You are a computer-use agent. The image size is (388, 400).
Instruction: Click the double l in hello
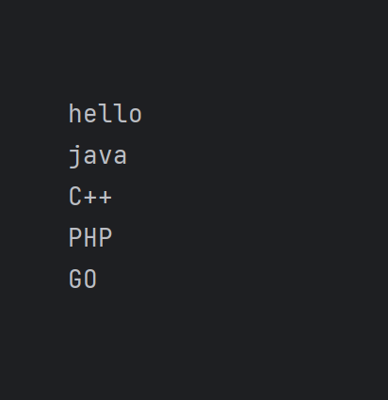click(113, 114)
